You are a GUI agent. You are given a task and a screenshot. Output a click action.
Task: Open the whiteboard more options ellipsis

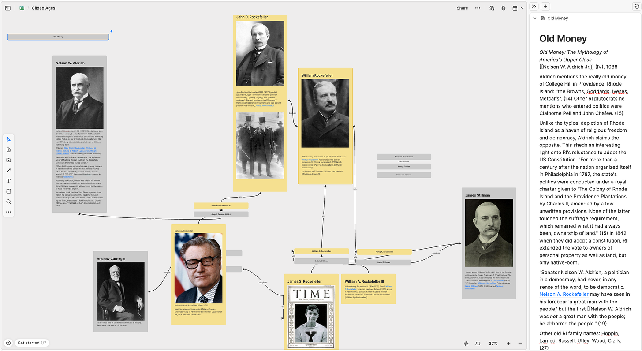[478, 8]
